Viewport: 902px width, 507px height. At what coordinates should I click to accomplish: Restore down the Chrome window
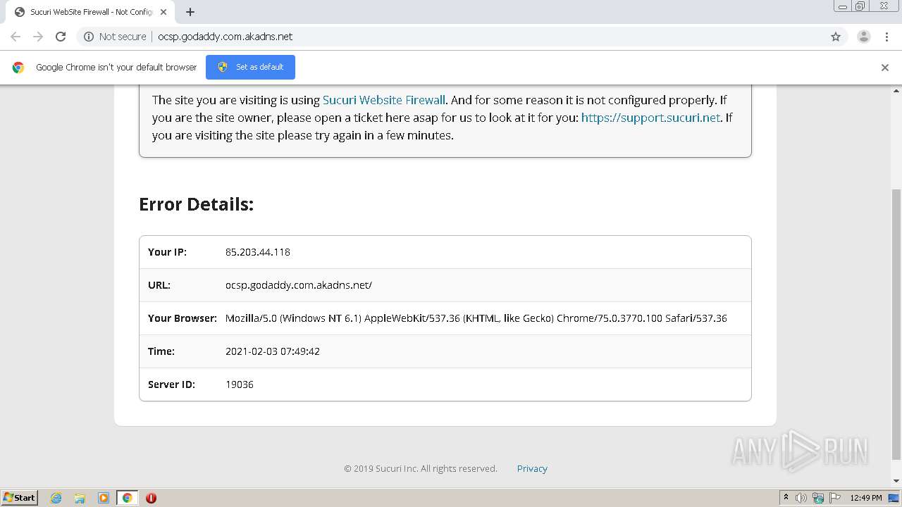click(860, 6)
